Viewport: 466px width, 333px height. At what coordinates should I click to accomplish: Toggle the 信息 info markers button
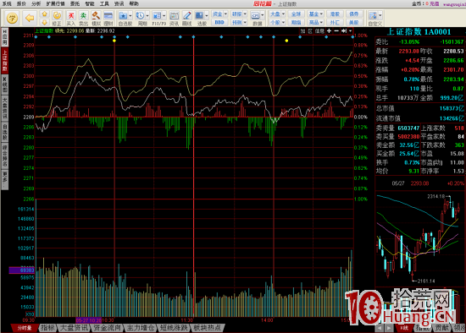[319, 30]
